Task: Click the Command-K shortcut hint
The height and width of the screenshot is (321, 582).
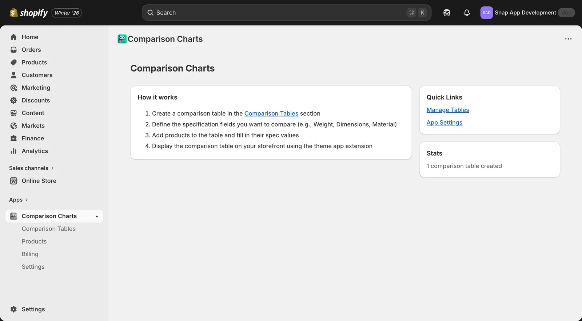Action: click(417, 13)
